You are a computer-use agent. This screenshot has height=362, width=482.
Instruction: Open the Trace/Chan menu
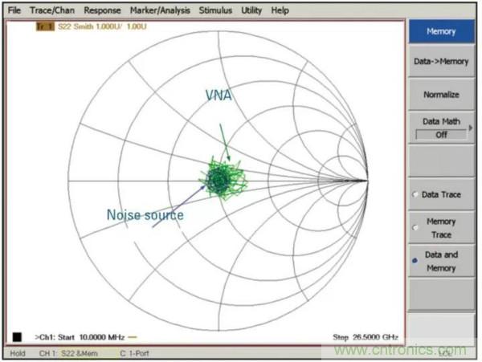tap(53, 10)
